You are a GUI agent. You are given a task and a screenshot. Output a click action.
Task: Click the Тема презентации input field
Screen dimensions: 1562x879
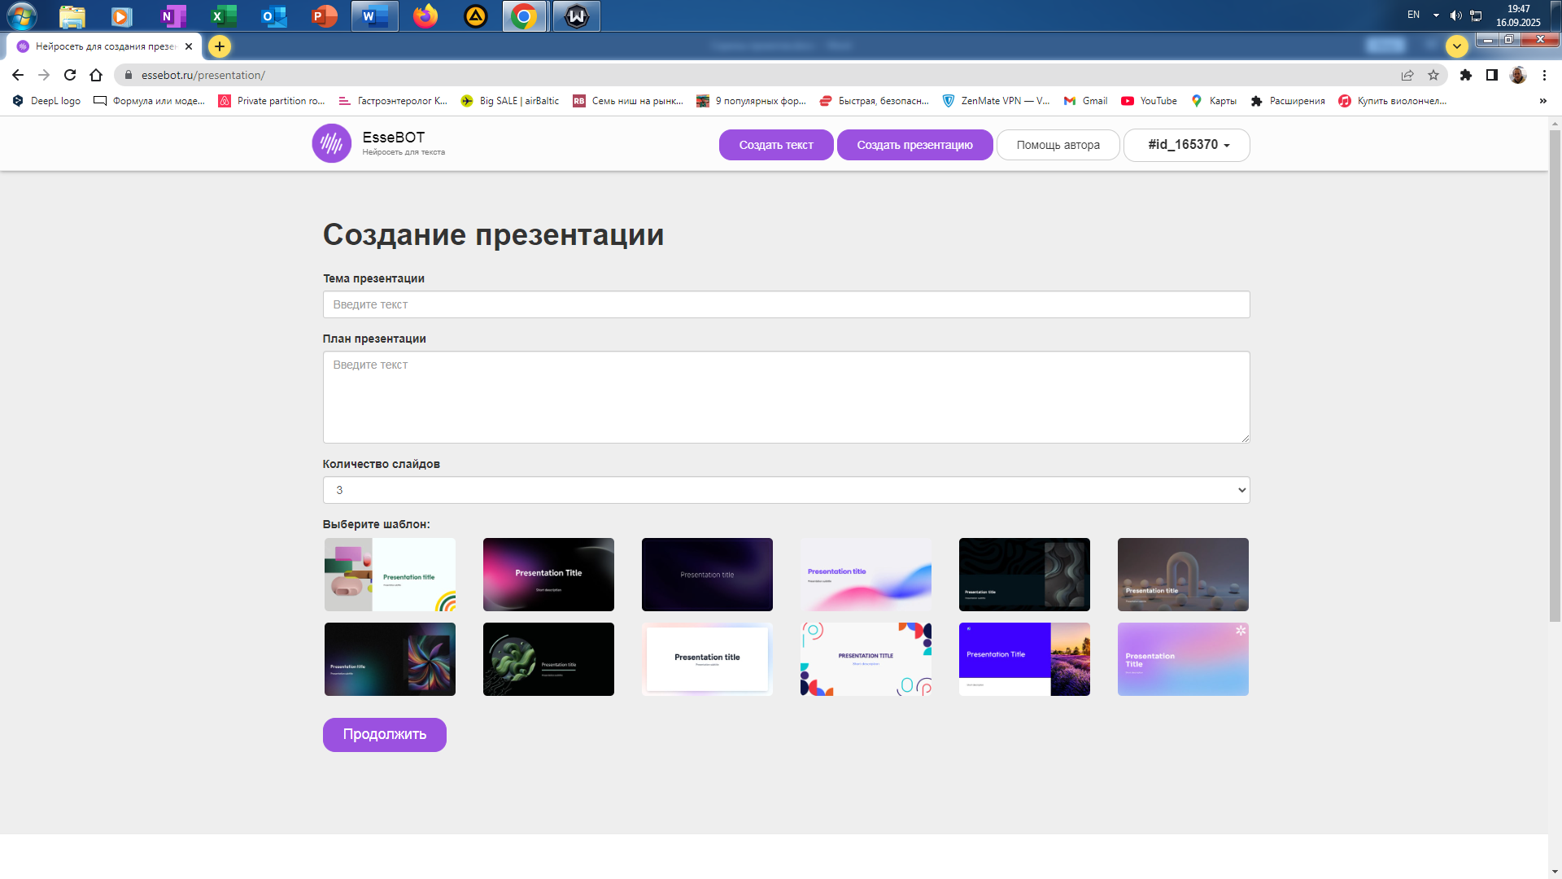(x=786, y=304)
